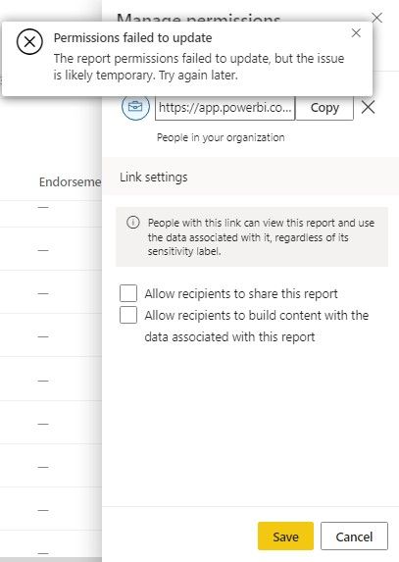The height and width of the screenshot is (562, 399).
Task: Click the error icon in the notification
Action: (29, 41)
